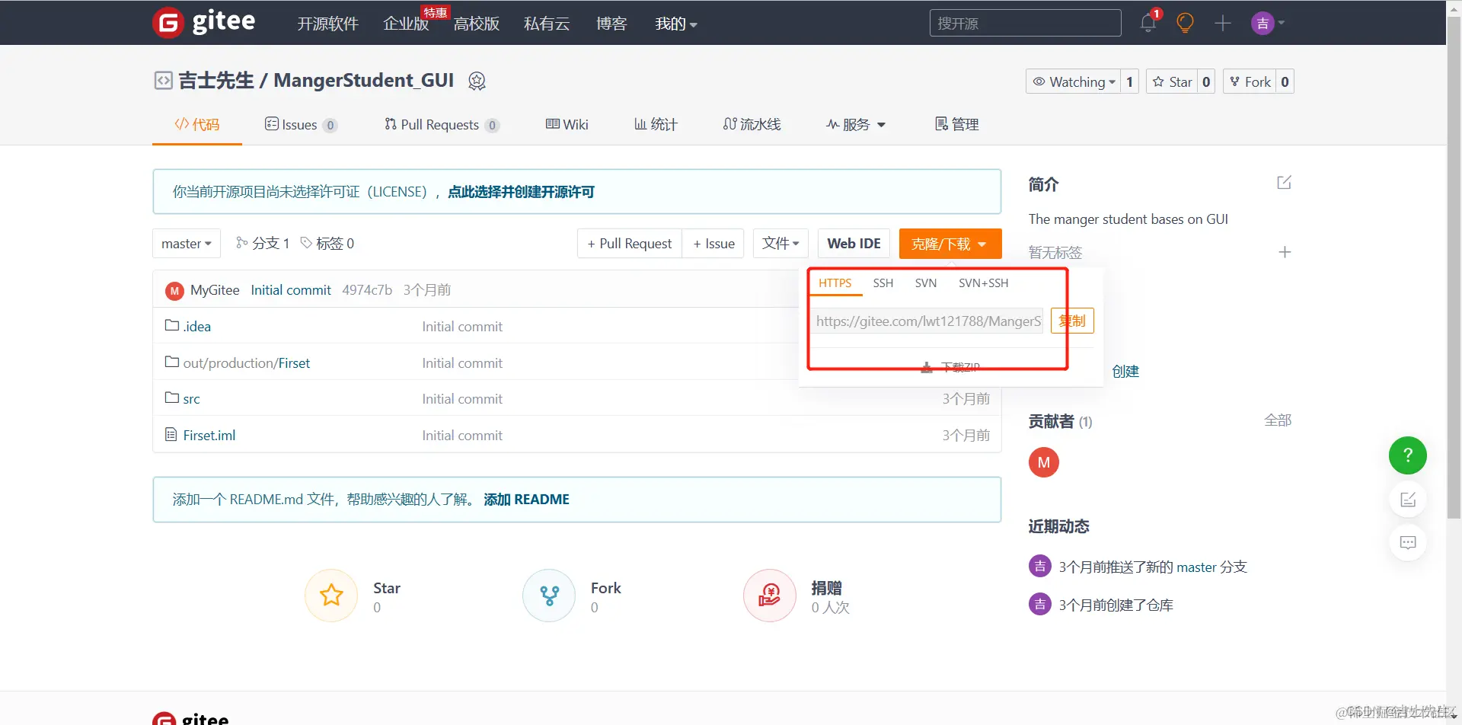Edit the 简介 section via the pencil icon

point(1284,183)
